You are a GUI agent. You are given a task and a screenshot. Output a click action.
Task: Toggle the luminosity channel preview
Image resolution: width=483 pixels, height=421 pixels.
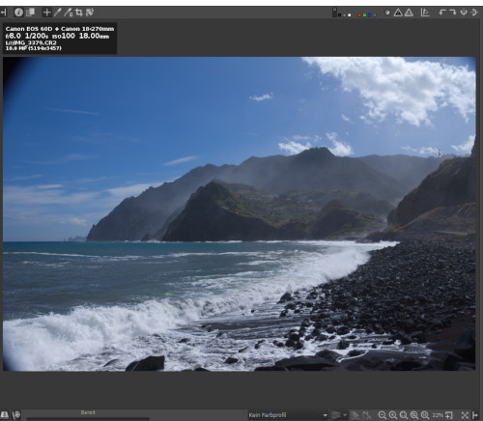pos(374,14)
